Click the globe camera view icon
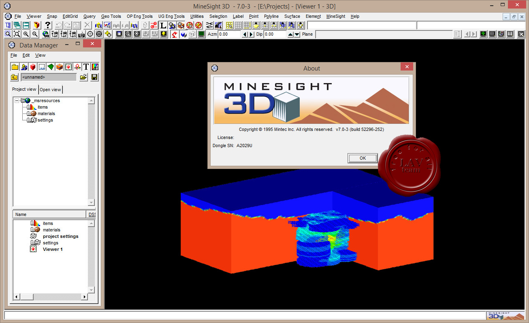 (46, 34)
